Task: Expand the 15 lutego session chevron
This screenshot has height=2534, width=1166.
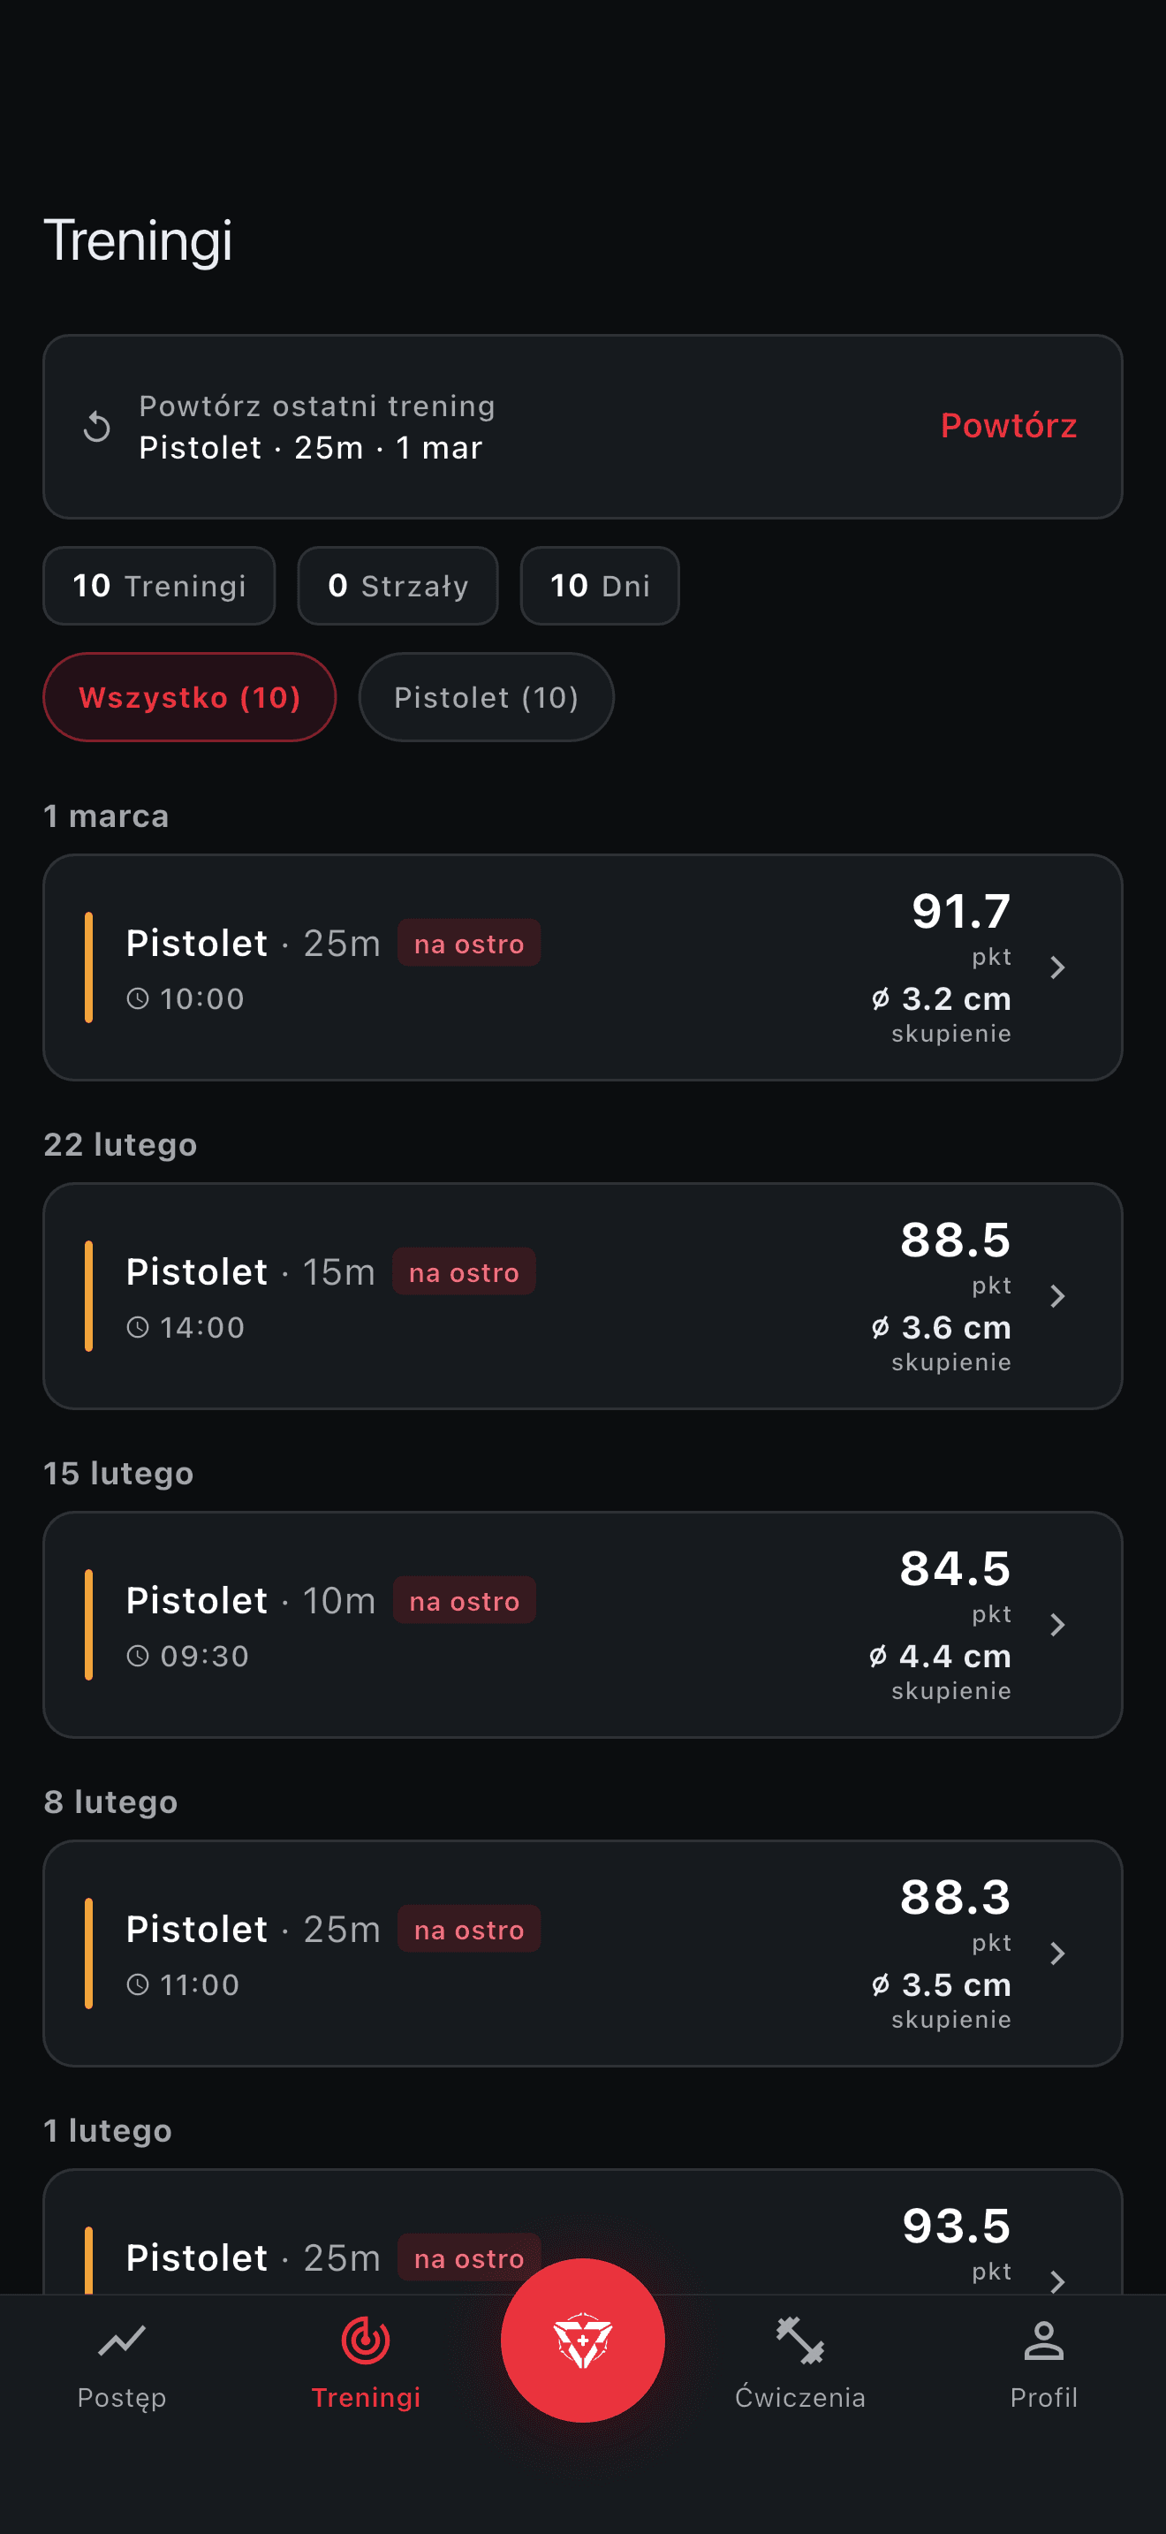Action: pyautogui.click(x=1056, y=1625)
